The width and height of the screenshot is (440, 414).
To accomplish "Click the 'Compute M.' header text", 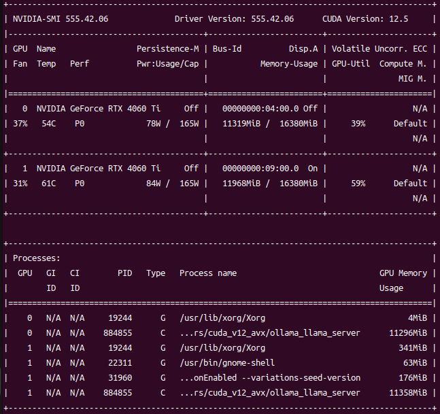I will click(403, 64).
